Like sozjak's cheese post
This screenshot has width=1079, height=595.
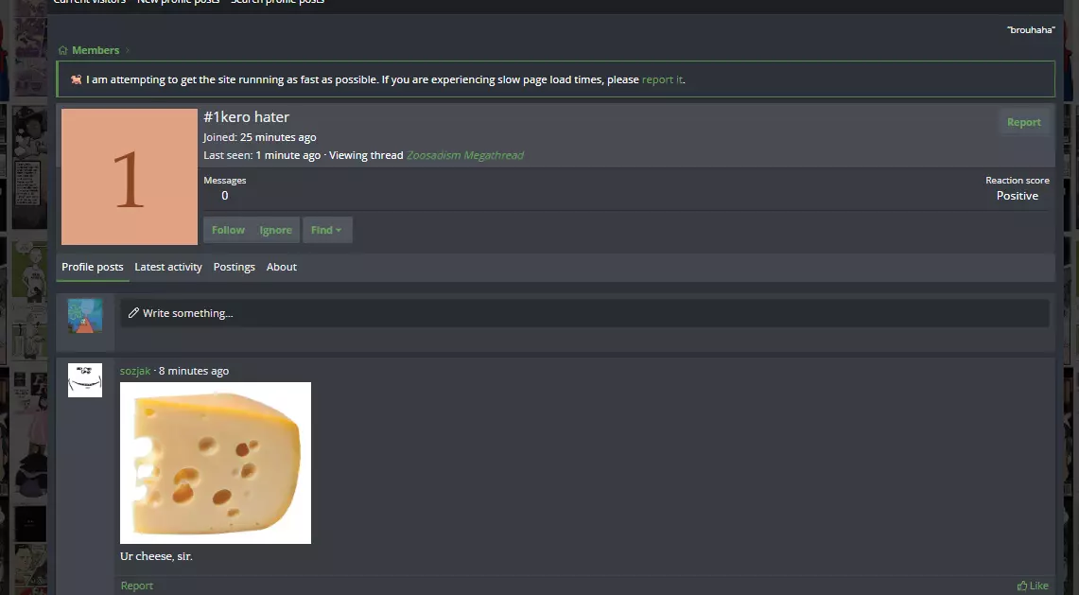1033,586
